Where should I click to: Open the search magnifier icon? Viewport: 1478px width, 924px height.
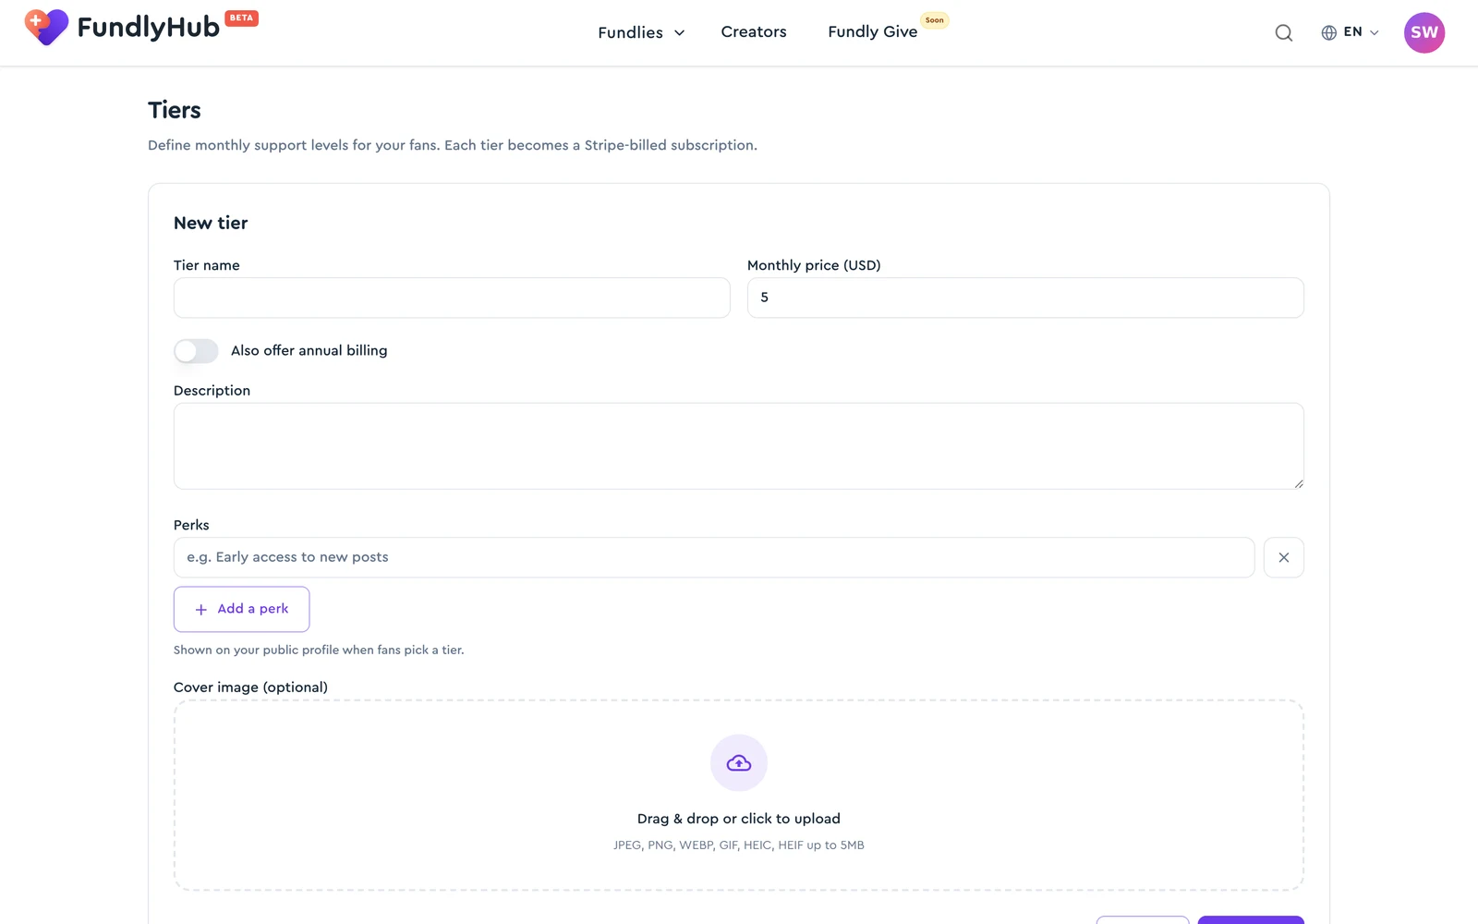pos(1283,33)
